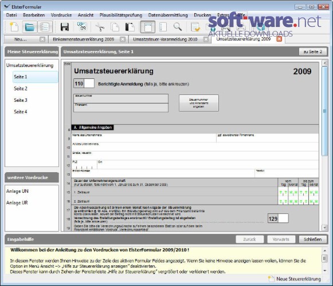Switch to Umsatzsteuer-Voranmeldung 2010 tab
The width and height of the screenshot is (333, 286).
click(x=165, y=39)
